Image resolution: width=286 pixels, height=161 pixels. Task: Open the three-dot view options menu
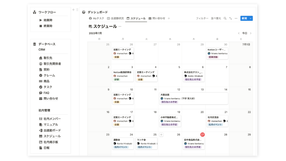click(236, 18)
